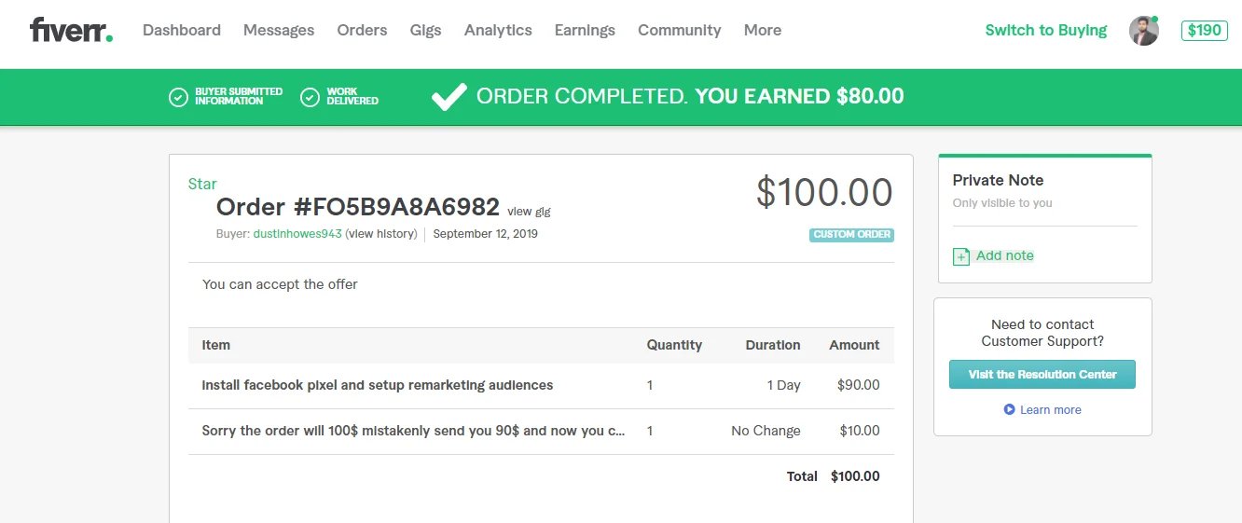Click the Star label above the order
The image size is (1242, 523).
point(202,185)
